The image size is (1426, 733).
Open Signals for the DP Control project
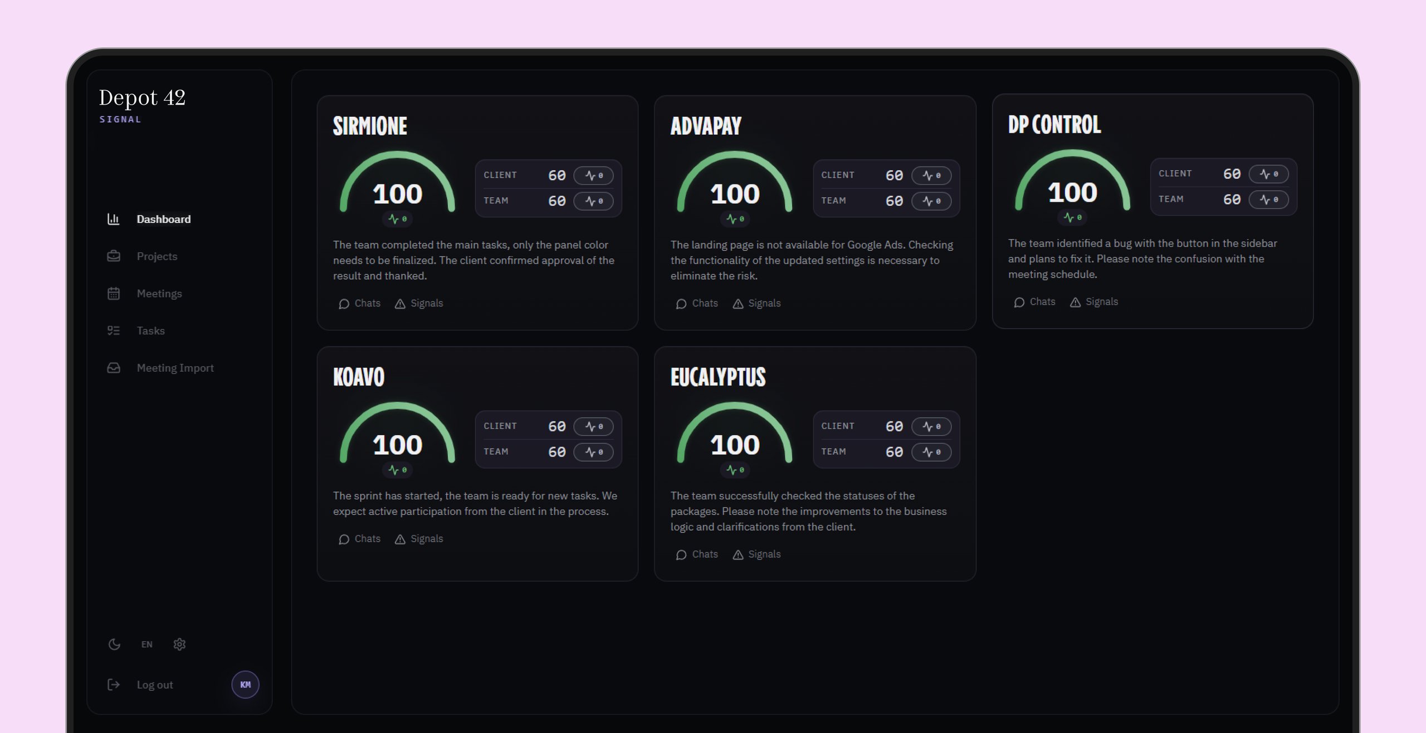coord(1094,302)
